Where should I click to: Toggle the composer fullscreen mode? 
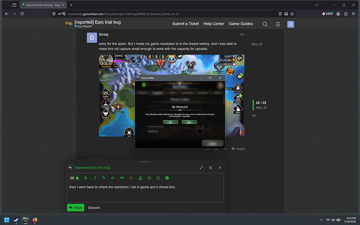(x=201, y=168)
